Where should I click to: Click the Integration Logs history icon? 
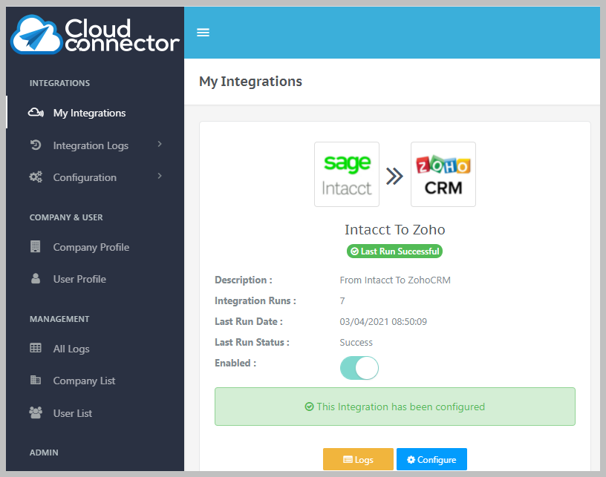(36, 145)
